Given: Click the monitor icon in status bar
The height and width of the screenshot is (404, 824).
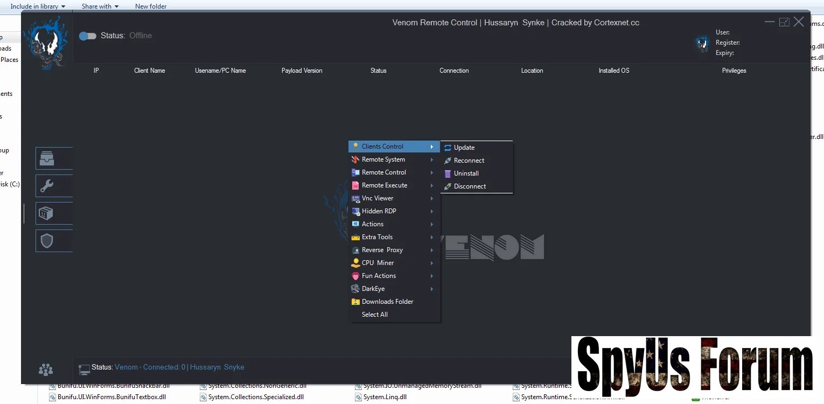Looking at the screenshot, I should (84, 370).
